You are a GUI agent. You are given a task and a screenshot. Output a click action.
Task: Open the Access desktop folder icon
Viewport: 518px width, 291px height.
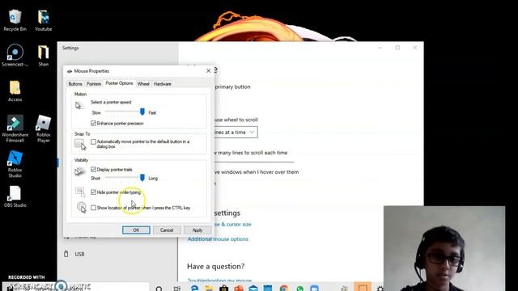tap(15, 91)
